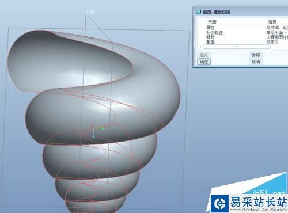
Task: Click the 定义 (Define) button
Action: click(204, 55)
